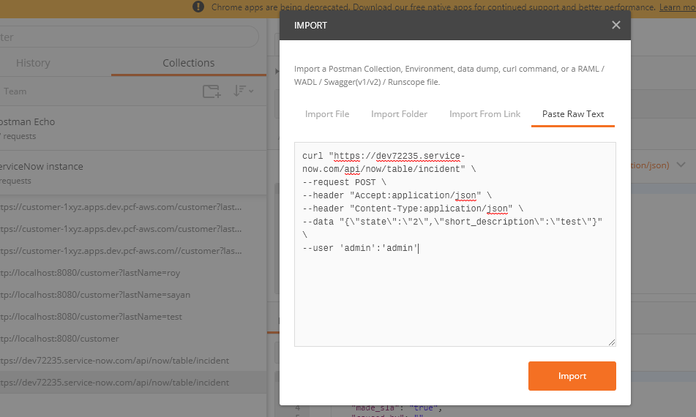
Task: Open the Import From Link tab
Action: click(484, 114)
